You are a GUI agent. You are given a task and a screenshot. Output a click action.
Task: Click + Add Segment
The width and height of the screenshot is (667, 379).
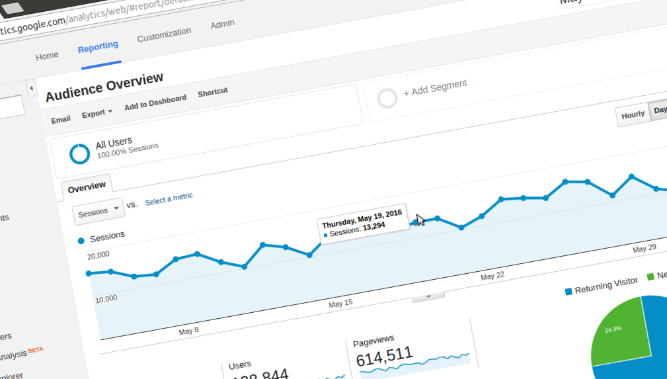[x=435, y=88]
